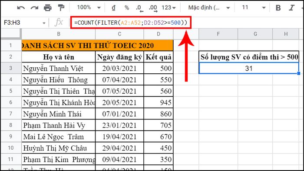Click score cell 350

tap(159, 159)
